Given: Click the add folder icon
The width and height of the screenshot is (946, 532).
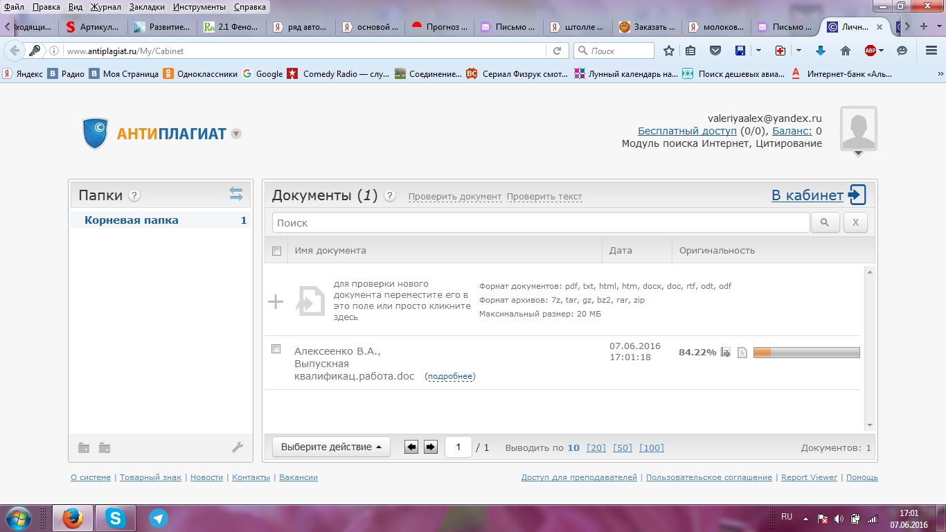Looking at the screenshot, I should click(84, 447).
